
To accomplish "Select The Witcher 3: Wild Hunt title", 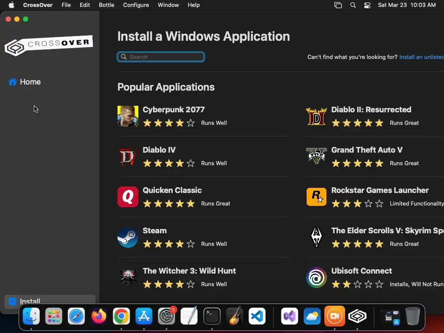I will click(189, 271).
